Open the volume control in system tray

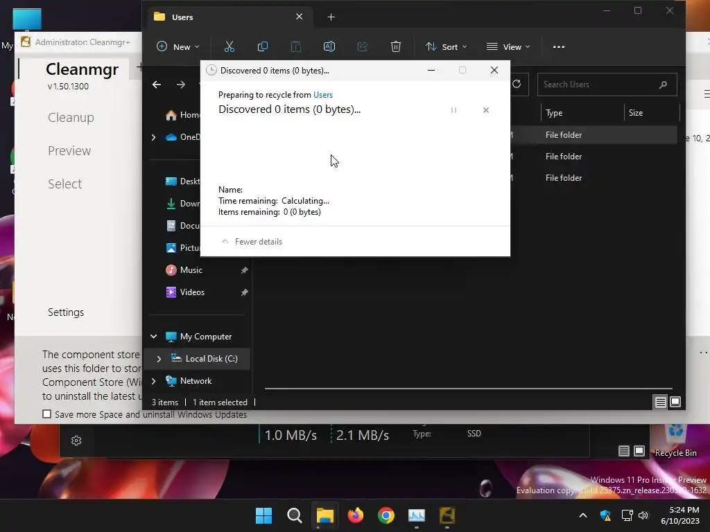643,515
